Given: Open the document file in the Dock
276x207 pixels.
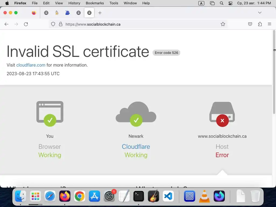Looking at the screenshot, I should 241,196.
